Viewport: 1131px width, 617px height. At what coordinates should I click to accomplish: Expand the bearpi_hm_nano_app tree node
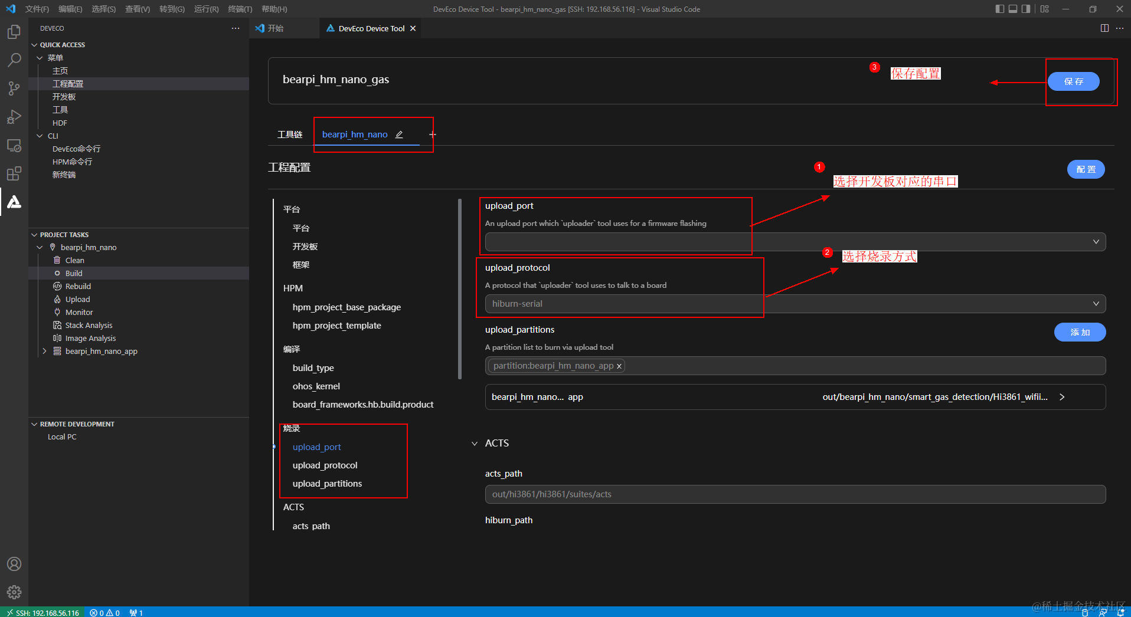click(x=44, y=351)
